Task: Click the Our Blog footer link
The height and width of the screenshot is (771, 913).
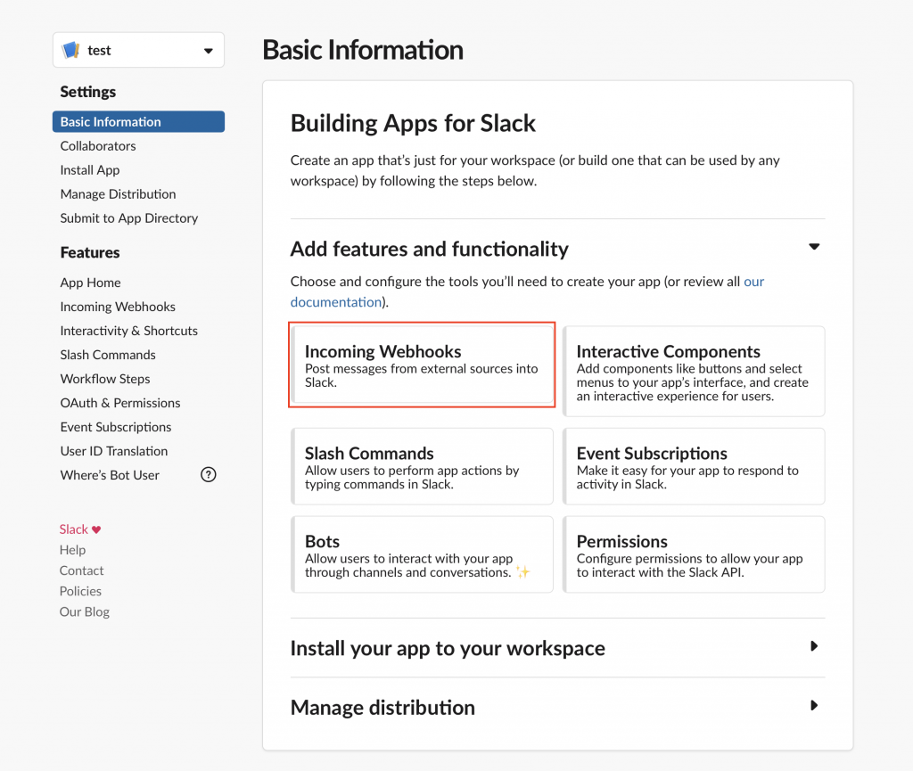Action: tap(85, 612)
